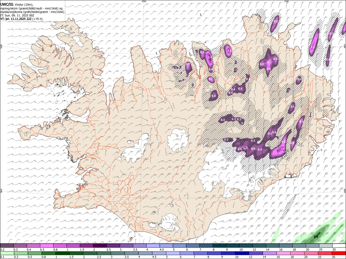
Task: Click the bright red rain legend swatch labeled 30
Action: [338, 253]
